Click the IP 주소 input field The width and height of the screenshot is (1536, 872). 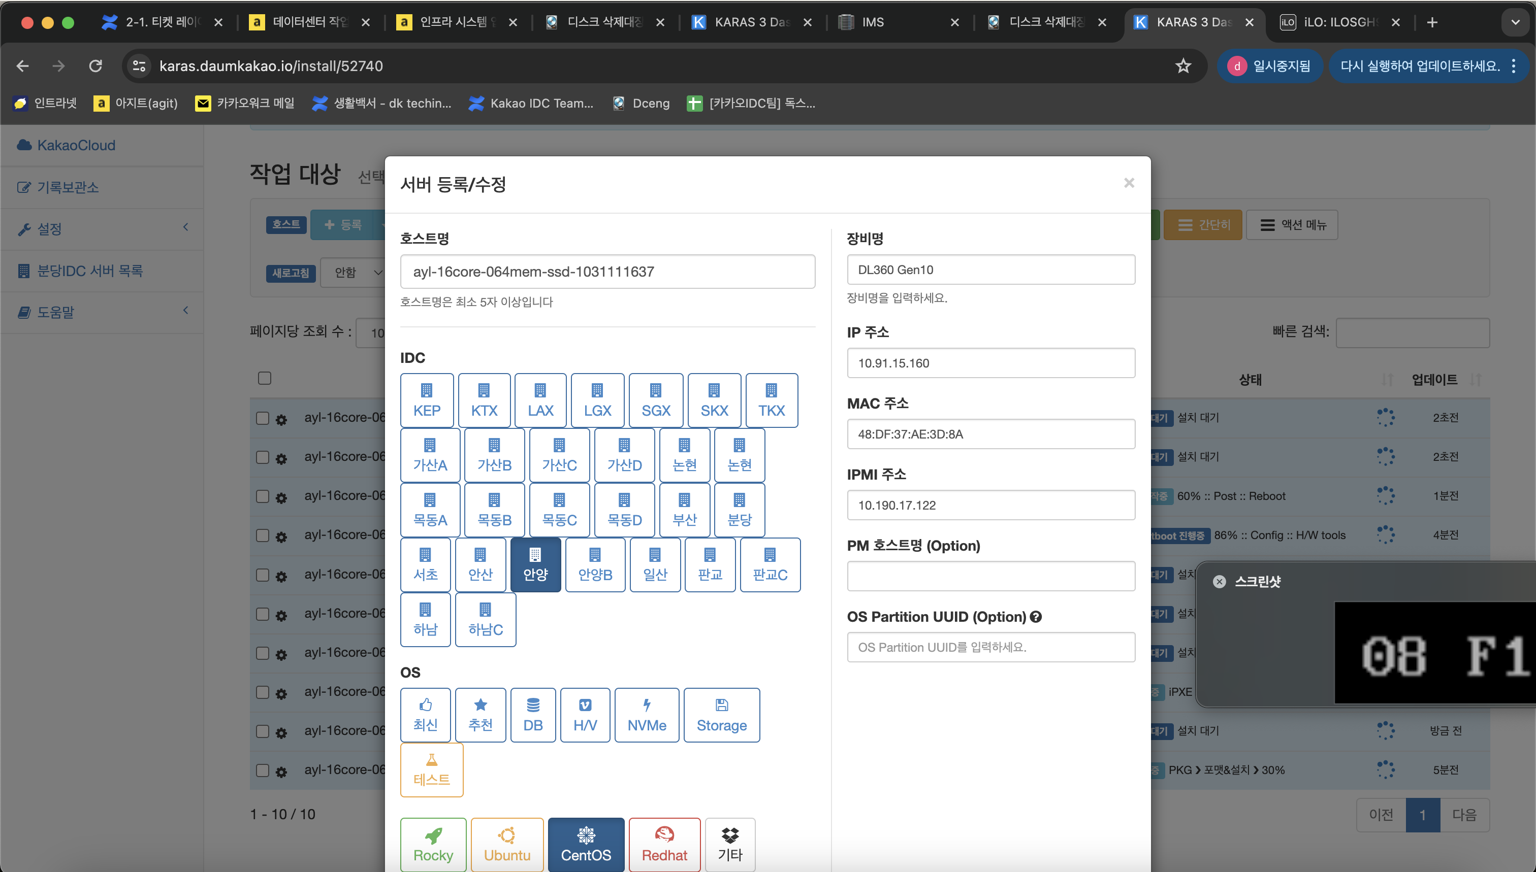990,363
